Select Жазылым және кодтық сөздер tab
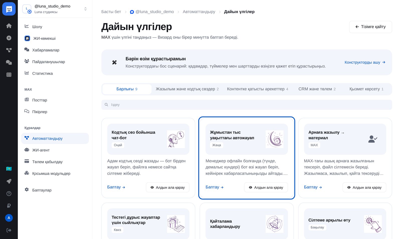Viewport: 401px width, 239px height. [187, 89]
